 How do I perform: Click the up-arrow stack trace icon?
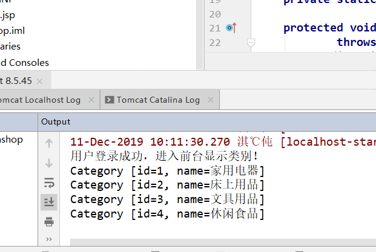pyautogui.click(x=49, y=143)
